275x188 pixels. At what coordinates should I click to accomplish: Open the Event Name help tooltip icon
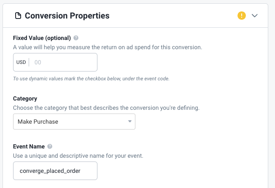[50, 146]
